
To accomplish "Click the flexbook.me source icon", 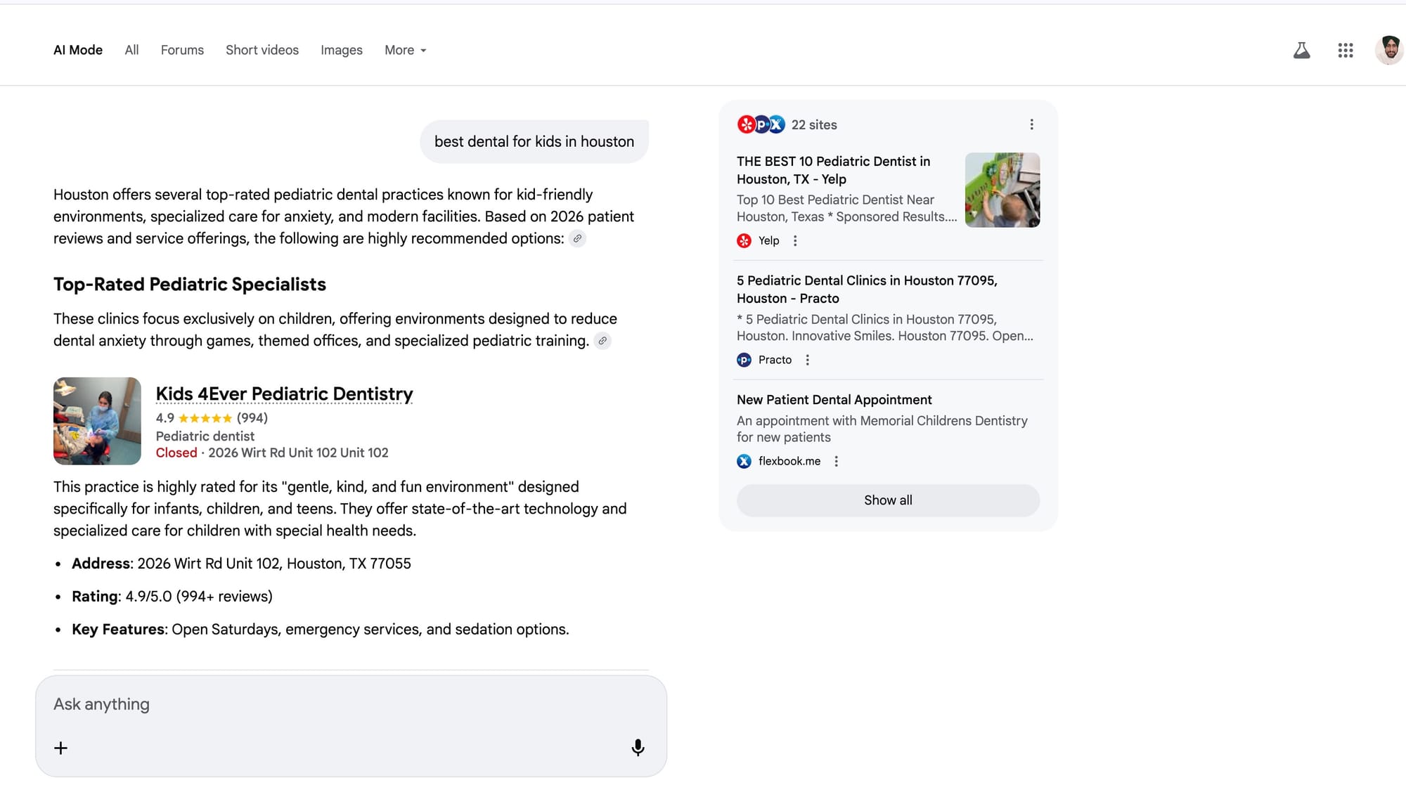I will point(744,461).
